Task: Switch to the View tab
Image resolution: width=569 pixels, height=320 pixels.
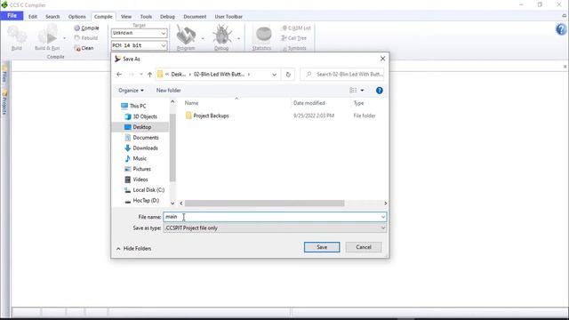Action: click(126, 17)
